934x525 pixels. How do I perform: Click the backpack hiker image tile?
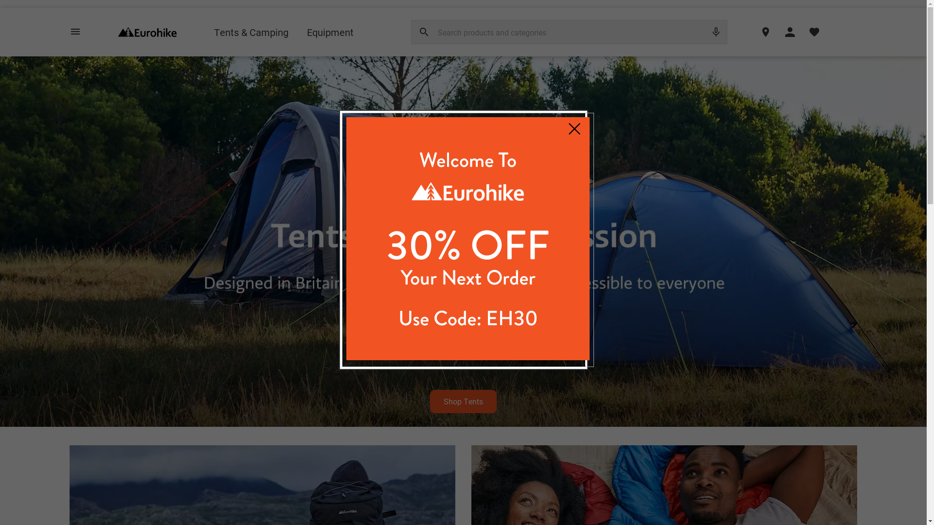pos(262,485)
